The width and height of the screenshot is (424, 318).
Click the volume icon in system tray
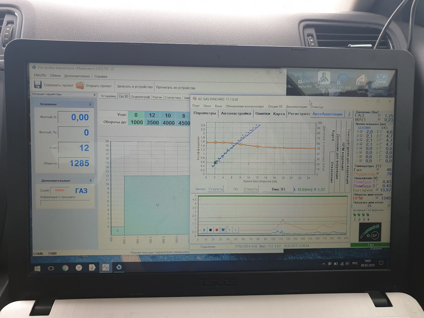[x=347, y=263]
